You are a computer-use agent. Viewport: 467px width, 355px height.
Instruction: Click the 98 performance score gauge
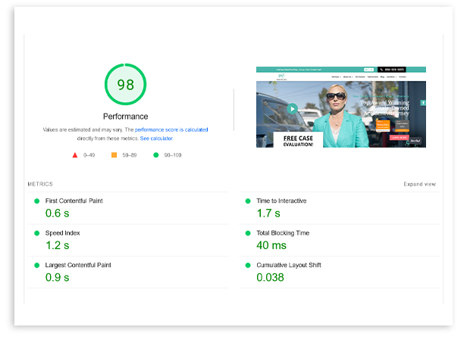(125, 85)
